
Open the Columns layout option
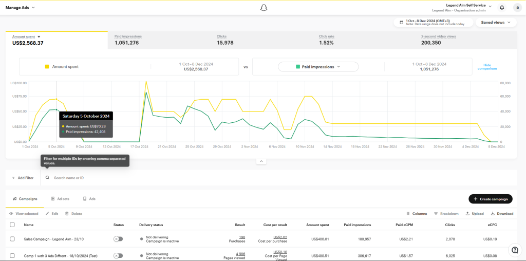click(417, 213)
